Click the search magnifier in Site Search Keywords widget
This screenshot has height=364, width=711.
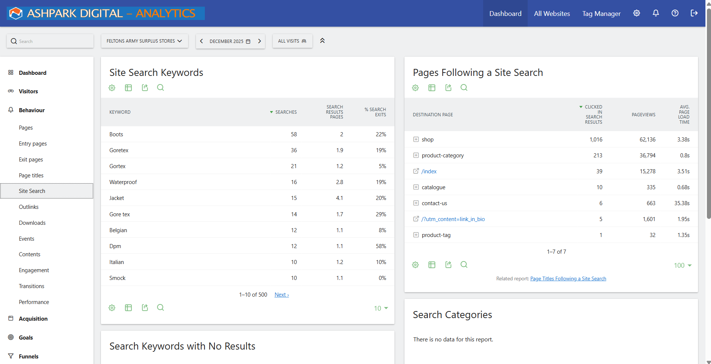tap(160, 88)
